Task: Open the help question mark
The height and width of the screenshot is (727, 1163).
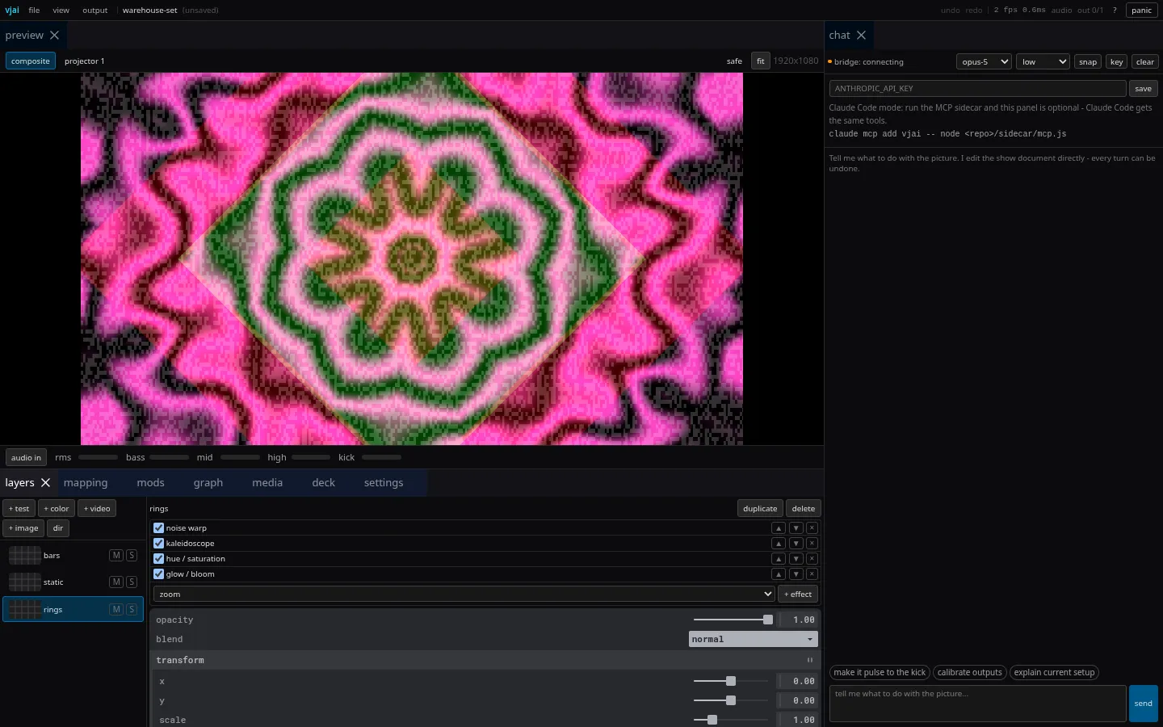Action: tap(1115, 11)
